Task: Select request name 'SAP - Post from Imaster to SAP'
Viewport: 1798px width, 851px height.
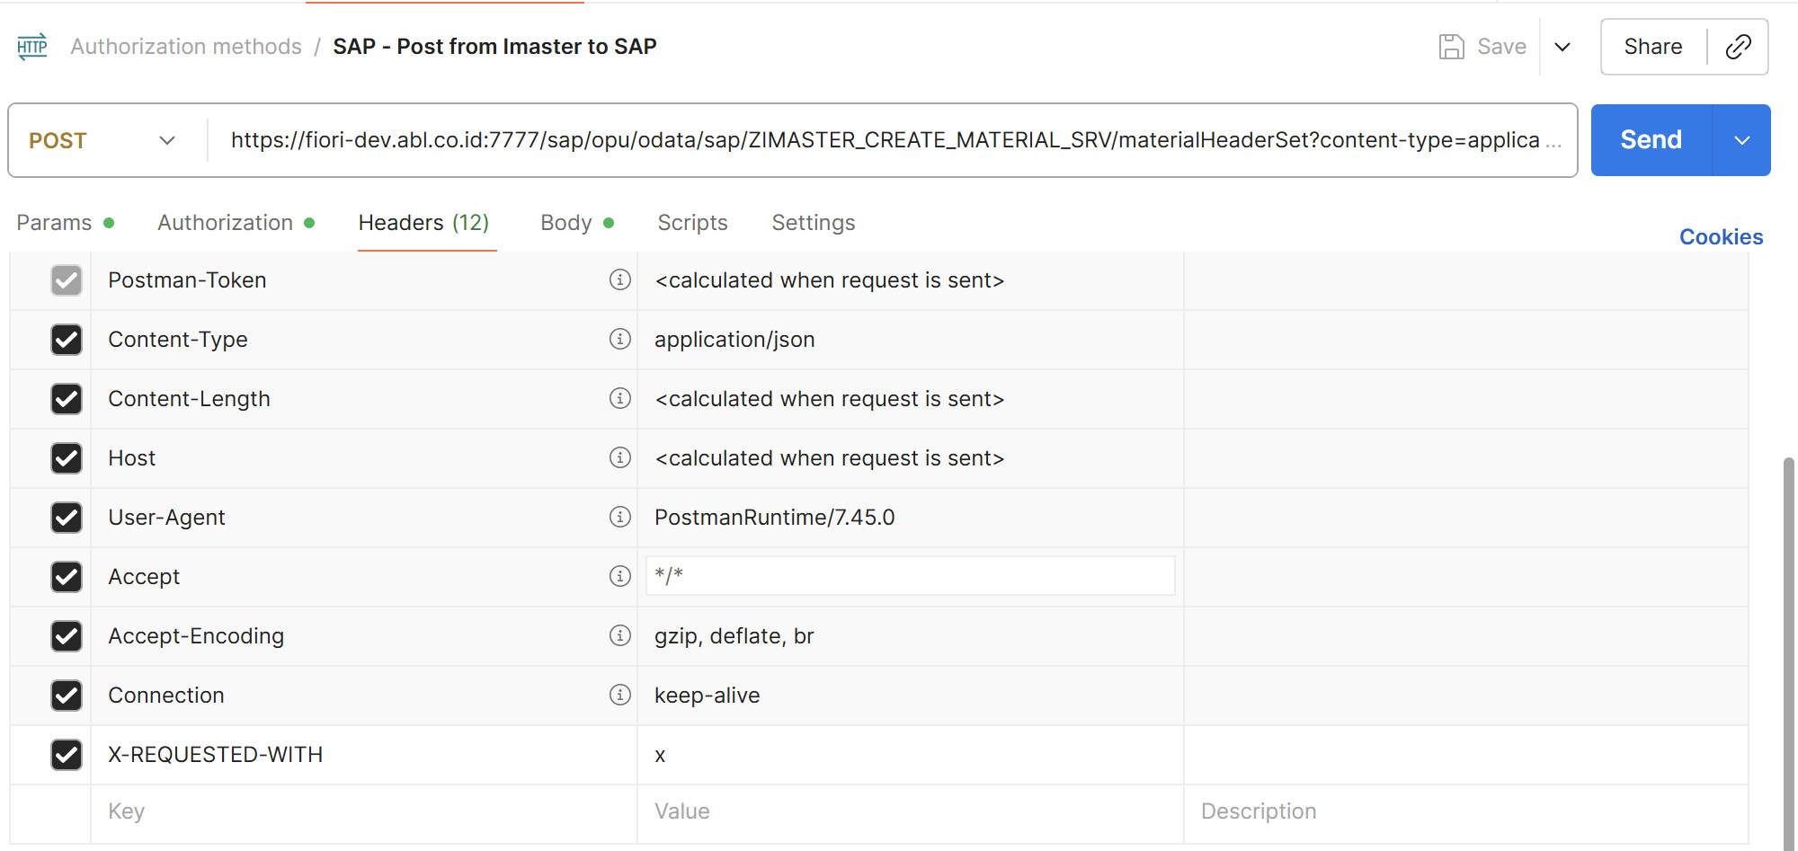Action: (x=494, y=47)
